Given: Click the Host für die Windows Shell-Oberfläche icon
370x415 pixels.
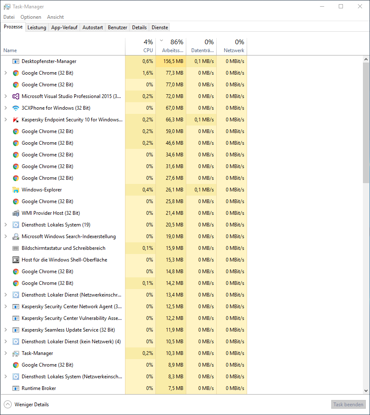Looking at the screenshot, I should click(16, 260).
